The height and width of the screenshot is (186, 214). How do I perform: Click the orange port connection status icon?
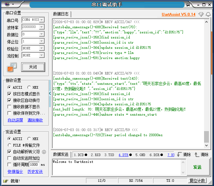(x=12, y=67)
